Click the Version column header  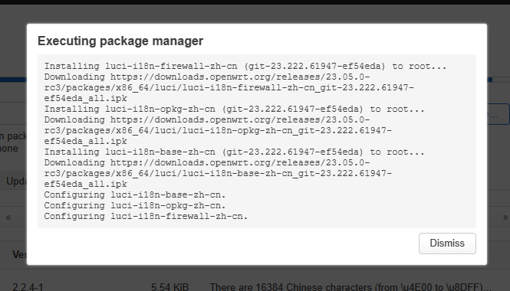click(x=19, y=254)
